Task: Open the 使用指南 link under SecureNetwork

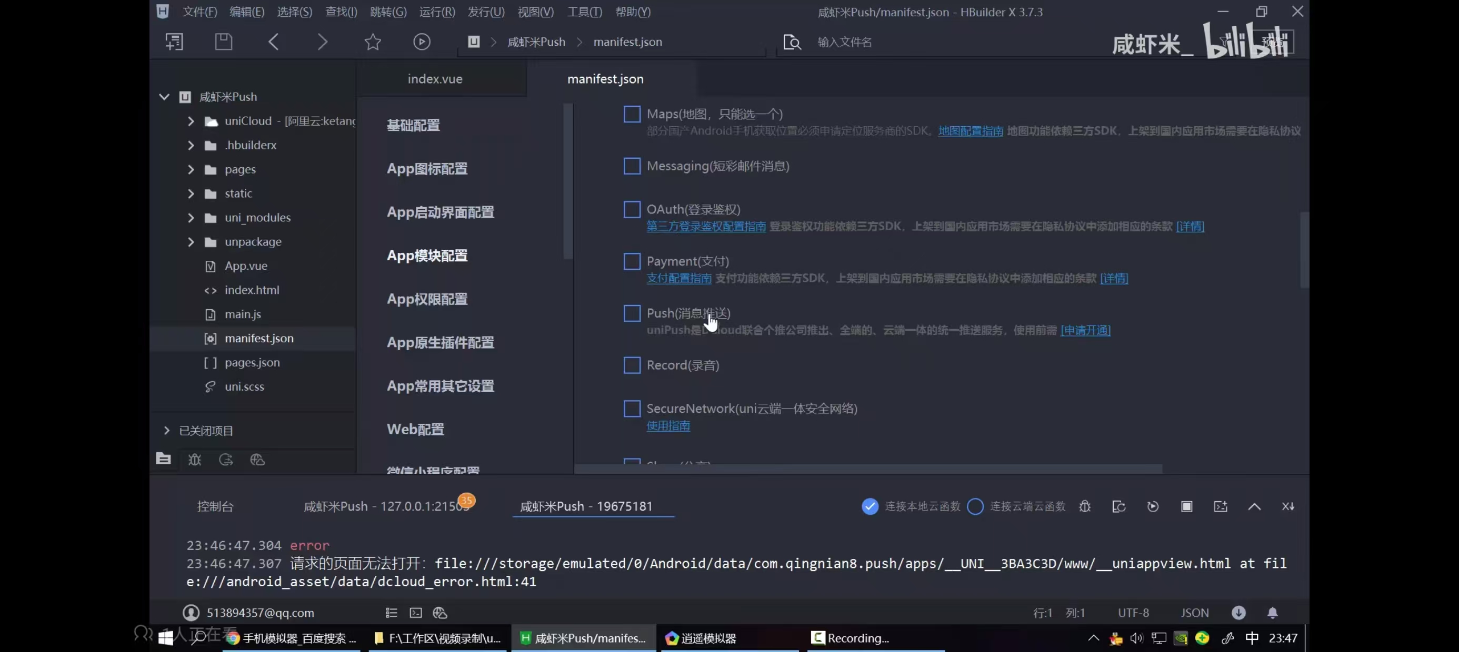Action: pos(668,426)
